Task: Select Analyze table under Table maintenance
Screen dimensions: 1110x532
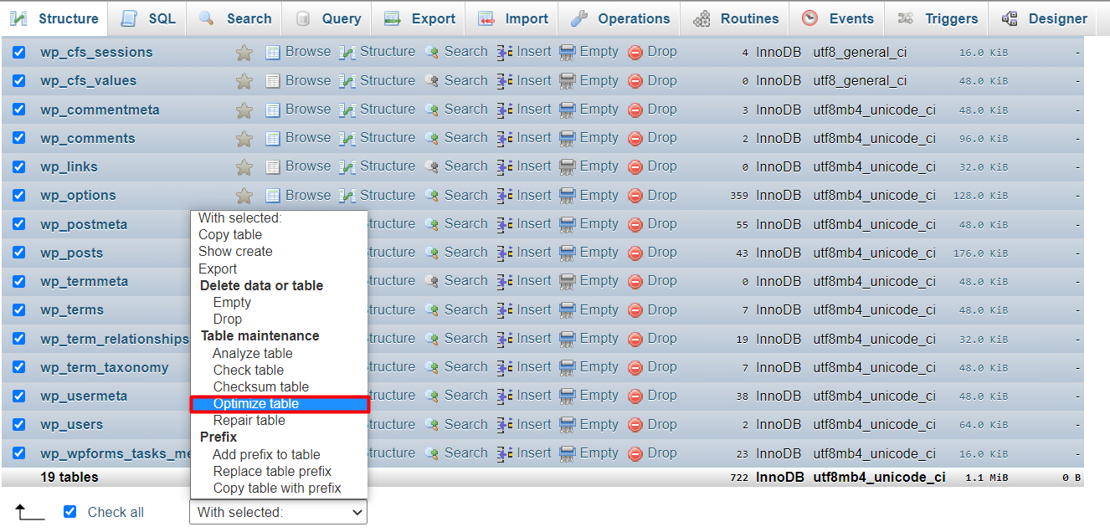Action: point(253,353)
